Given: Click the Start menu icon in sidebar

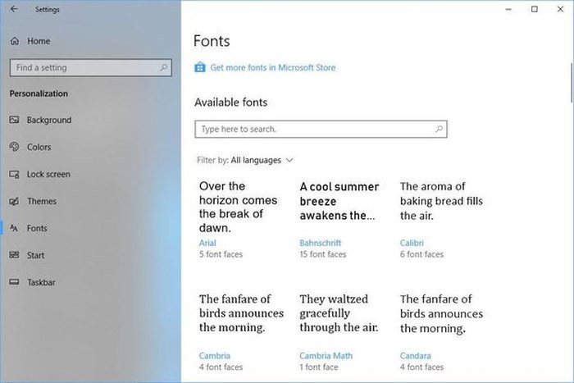Looking at the screenshot, I should [14, 256].
